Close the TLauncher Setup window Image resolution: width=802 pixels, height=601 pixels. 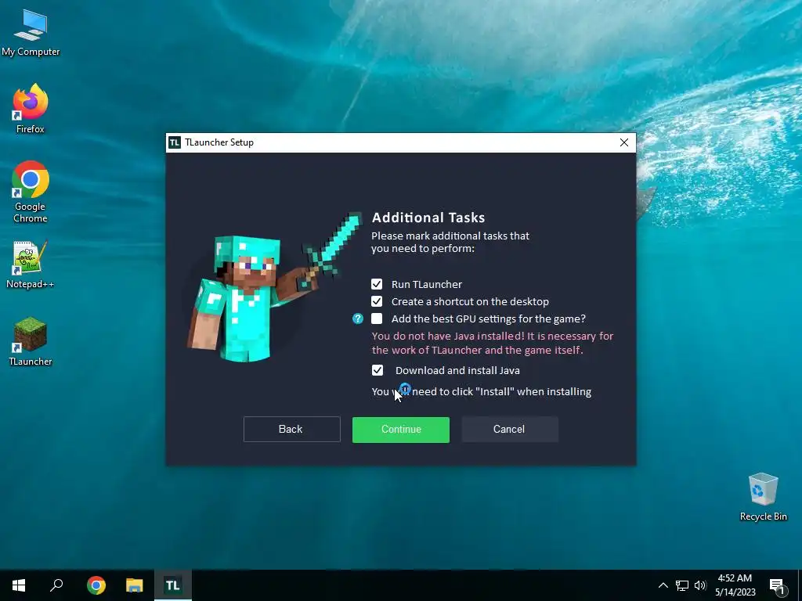click(x=624, y=142)
